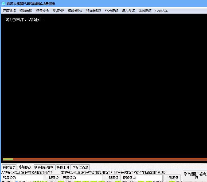Open the 坐骑修改 menu
Screen dimensions: 207x182
coord(145,10)
